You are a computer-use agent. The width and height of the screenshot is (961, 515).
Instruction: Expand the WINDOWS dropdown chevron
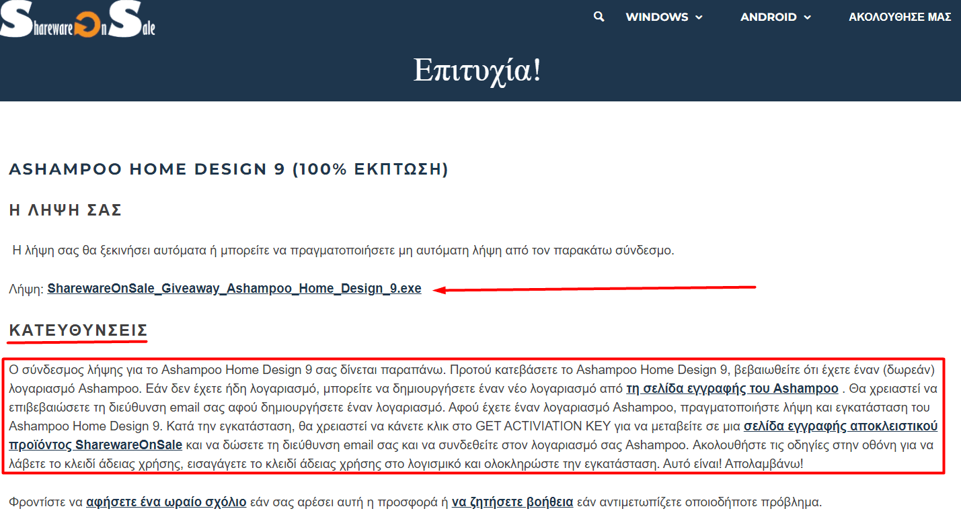699,17
